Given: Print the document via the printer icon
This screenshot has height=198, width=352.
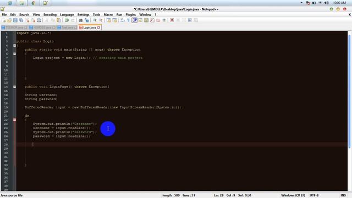Looking at the screenshot, I should 39,20.
